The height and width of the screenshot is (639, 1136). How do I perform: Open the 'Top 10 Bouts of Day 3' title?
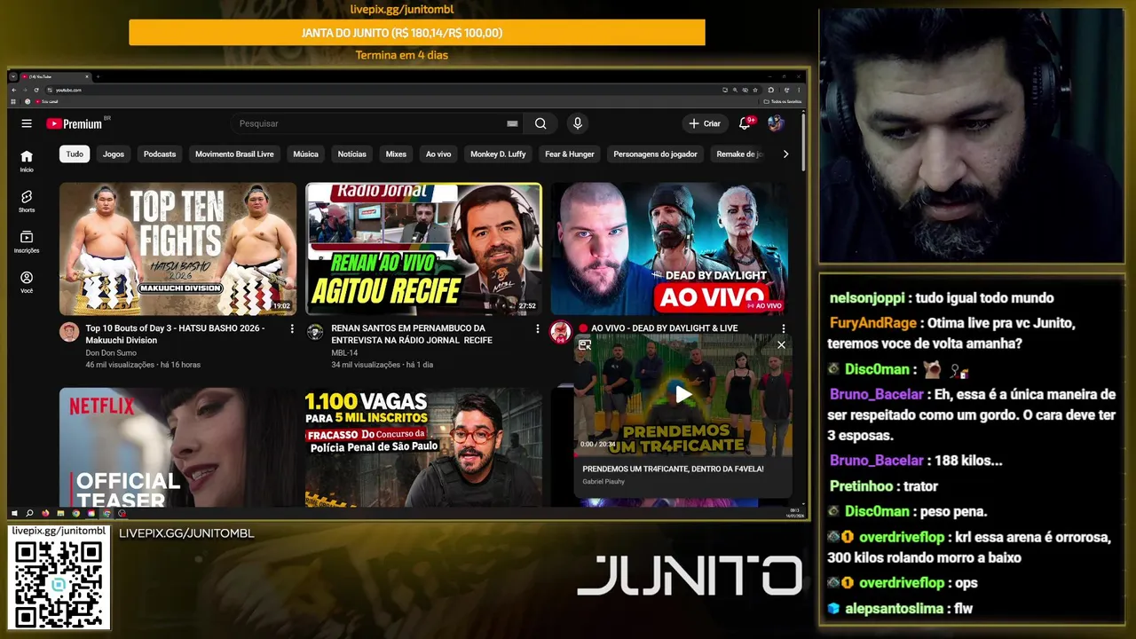pos(175,334)
